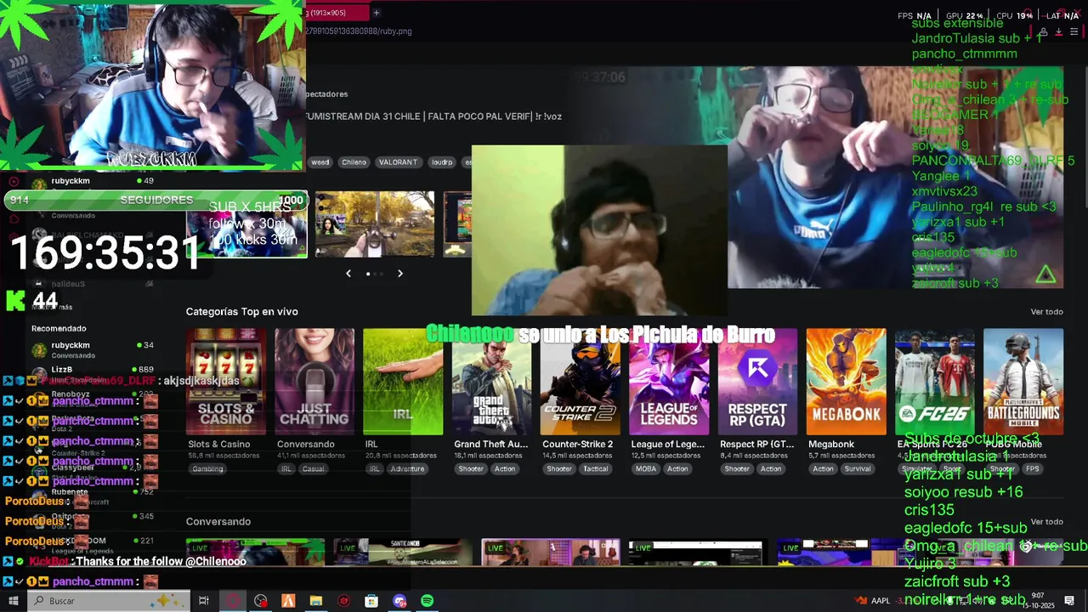Image resolution: width=1088 pixels, height=612 pixels.
Task: Click the weed stream tag
Action: pyautogui.click(x=320, y=161)
